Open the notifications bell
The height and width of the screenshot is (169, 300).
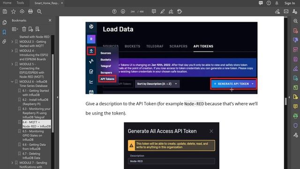[x=277, y=3]
